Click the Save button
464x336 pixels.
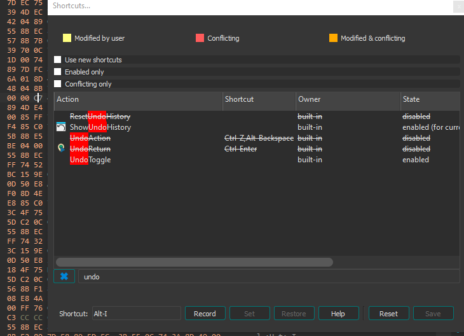tap(433, 314)
